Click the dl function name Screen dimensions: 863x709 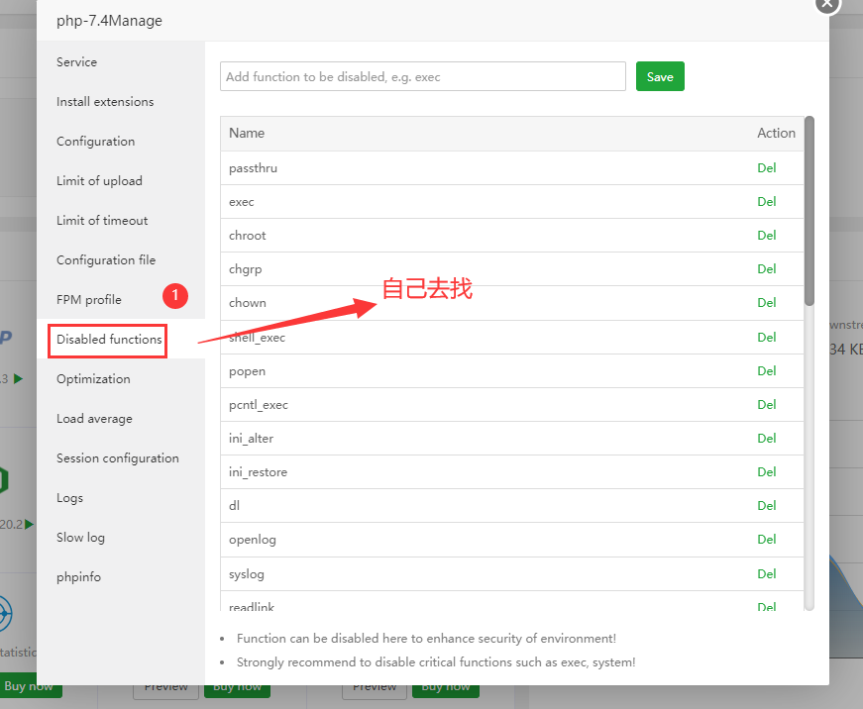235,505
